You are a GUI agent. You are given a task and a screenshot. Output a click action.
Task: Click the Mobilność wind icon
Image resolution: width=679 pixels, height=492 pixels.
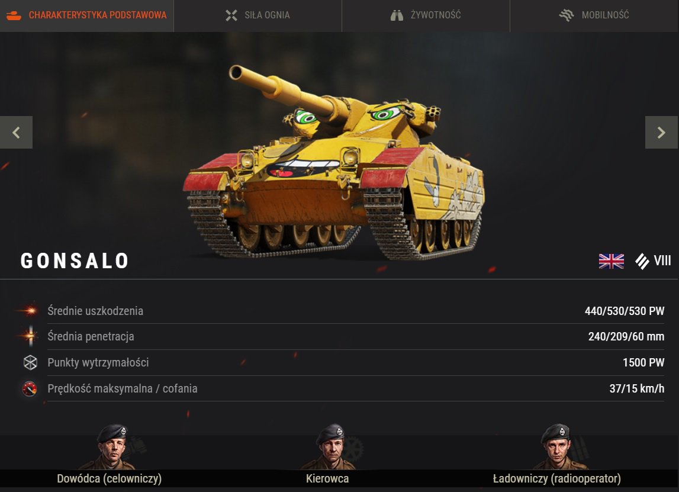pos(567,15)
